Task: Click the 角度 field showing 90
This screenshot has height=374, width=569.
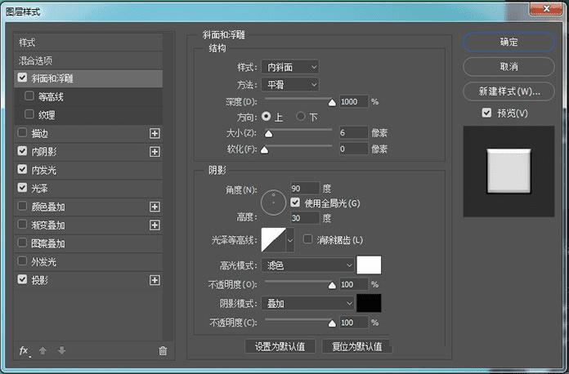Action: coord(305,189)
